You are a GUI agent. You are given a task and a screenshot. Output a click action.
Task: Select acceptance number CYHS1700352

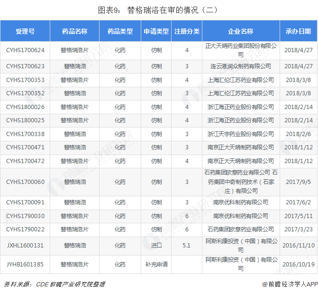(25, 93)
